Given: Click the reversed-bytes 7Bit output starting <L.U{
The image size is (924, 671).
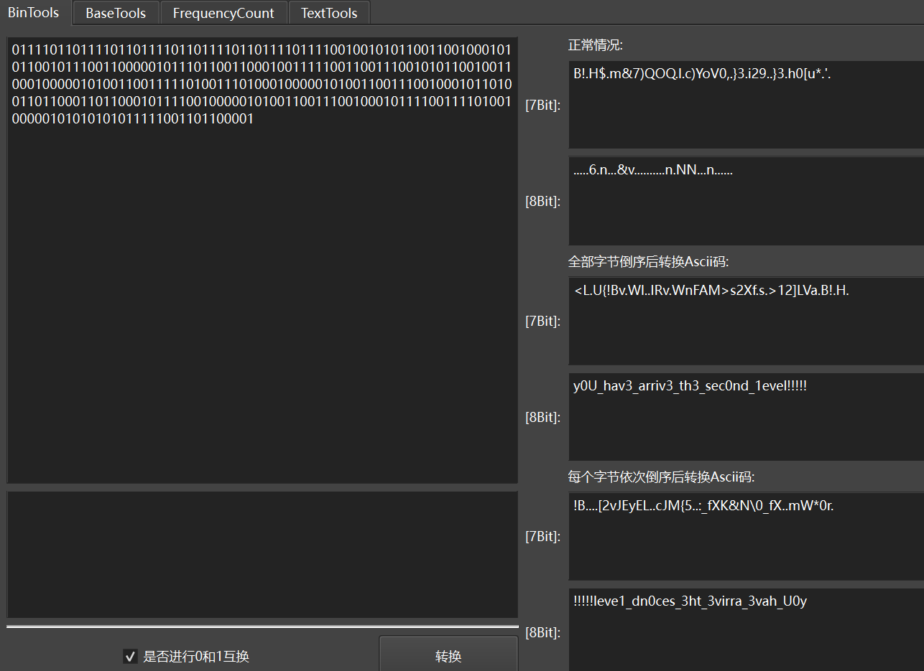Looking at the screenshot, I should [x=746, y=321].
